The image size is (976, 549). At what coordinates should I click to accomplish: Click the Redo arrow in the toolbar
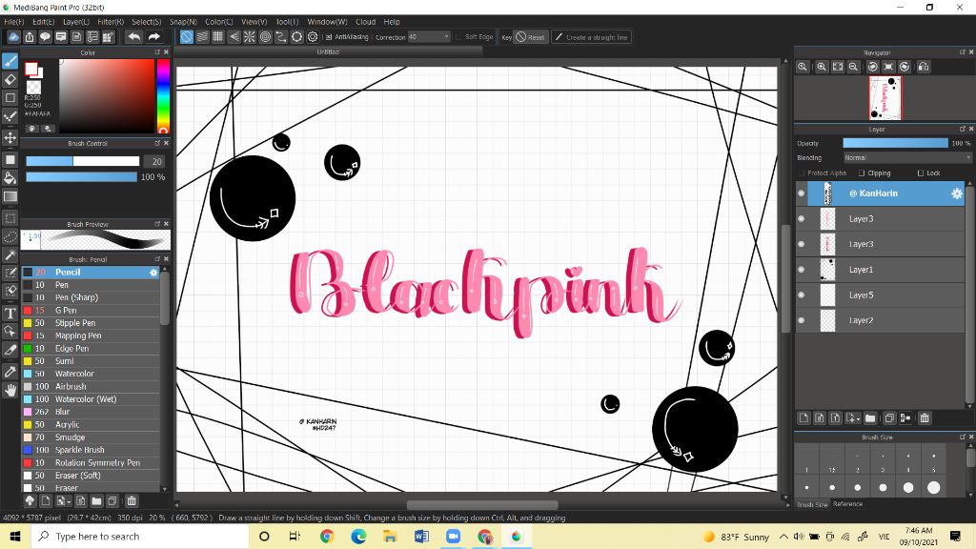coord(153,37)
